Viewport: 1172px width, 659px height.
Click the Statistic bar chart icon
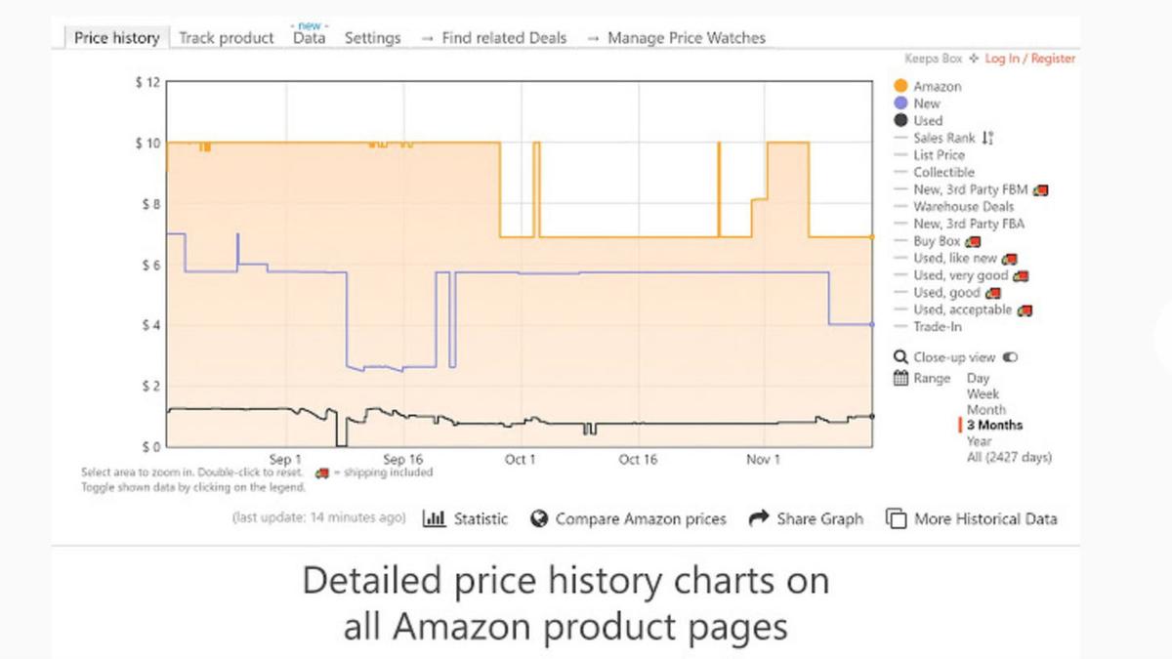(x=434, y=518)
